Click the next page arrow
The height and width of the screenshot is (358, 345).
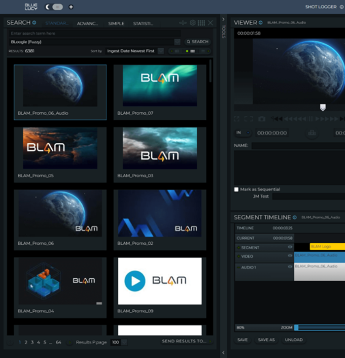[69, 342]
